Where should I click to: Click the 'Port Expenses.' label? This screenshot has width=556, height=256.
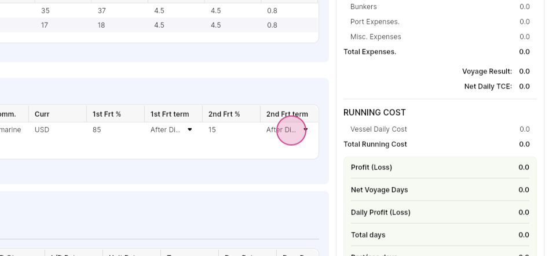[375, 21]
